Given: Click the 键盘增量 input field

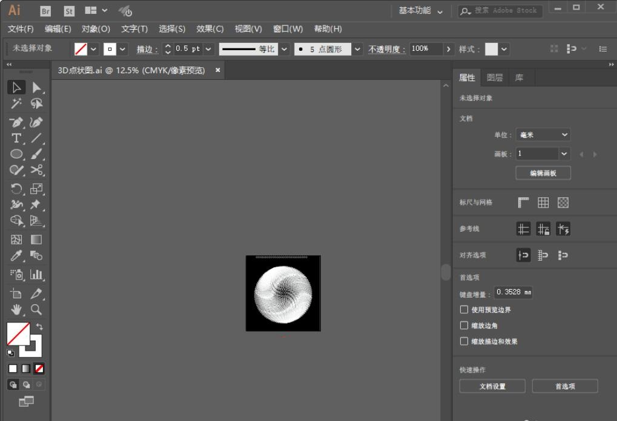Looking at the screenshot, I should [513, 292].
